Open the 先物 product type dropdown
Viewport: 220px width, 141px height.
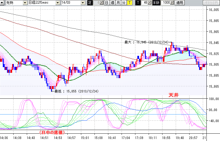tap(25, 3)
